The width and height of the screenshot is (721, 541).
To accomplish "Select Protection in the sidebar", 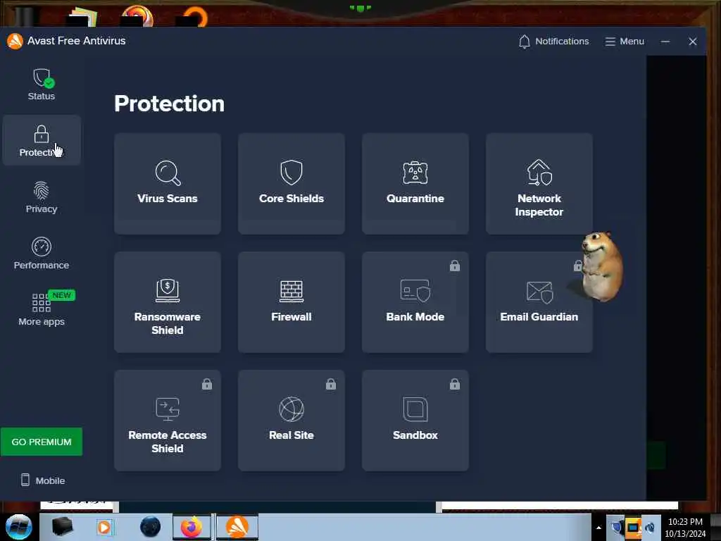I will [x=42, y=140].
